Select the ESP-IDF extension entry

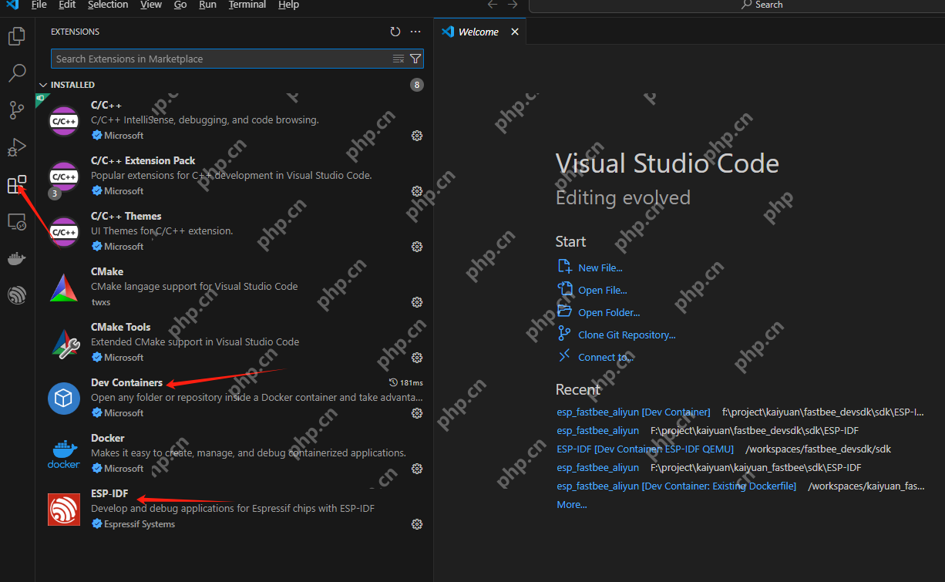pyautogui.click(x=231, y=509)
